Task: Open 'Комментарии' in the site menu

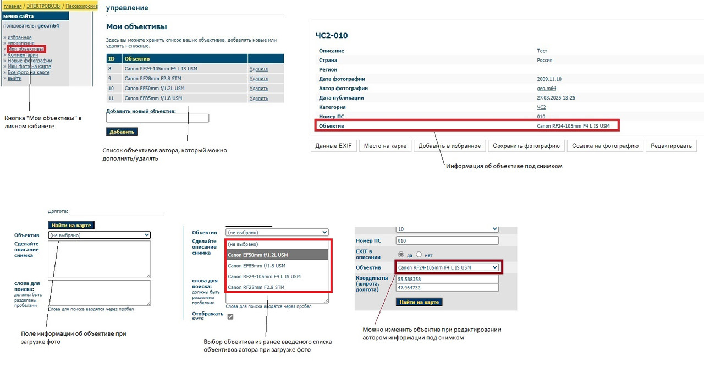Action: [x=23, y=55]
